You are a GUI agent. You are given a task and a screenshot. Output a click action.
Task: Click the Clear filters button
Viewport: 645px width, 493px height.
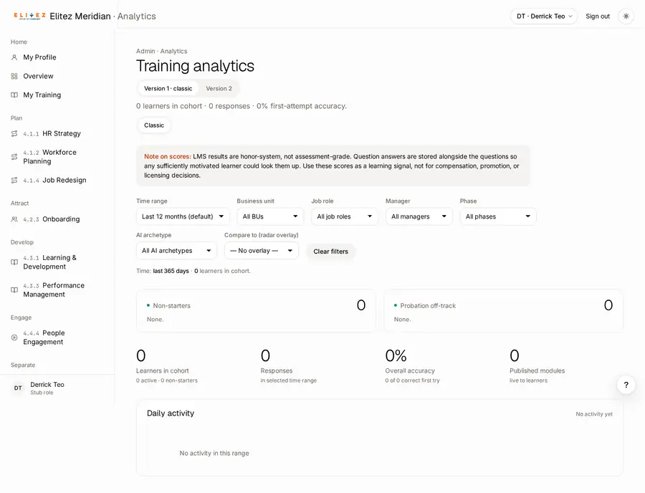click(x=330, y=252)
